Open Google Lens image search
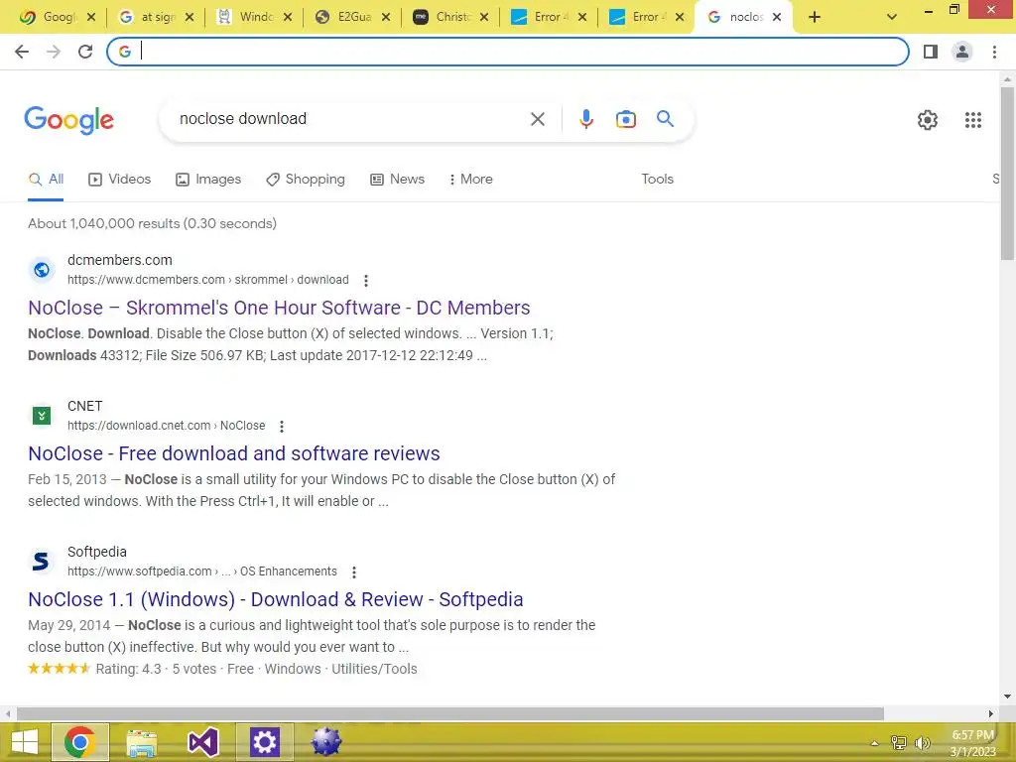This screenshot has width=1016, height=762. click(x=626, y=119)
